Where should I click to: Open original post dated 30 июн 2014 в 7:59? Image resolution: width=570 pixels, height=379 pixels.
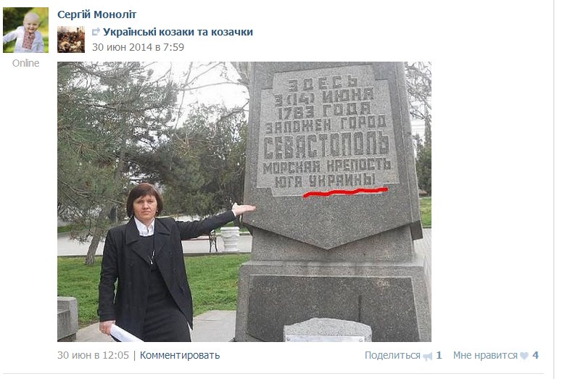[x=138, y=47]
